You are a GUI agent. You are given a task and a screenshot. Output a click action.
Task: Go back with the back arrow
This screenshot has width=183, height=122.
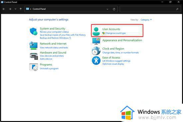[4, 9]
